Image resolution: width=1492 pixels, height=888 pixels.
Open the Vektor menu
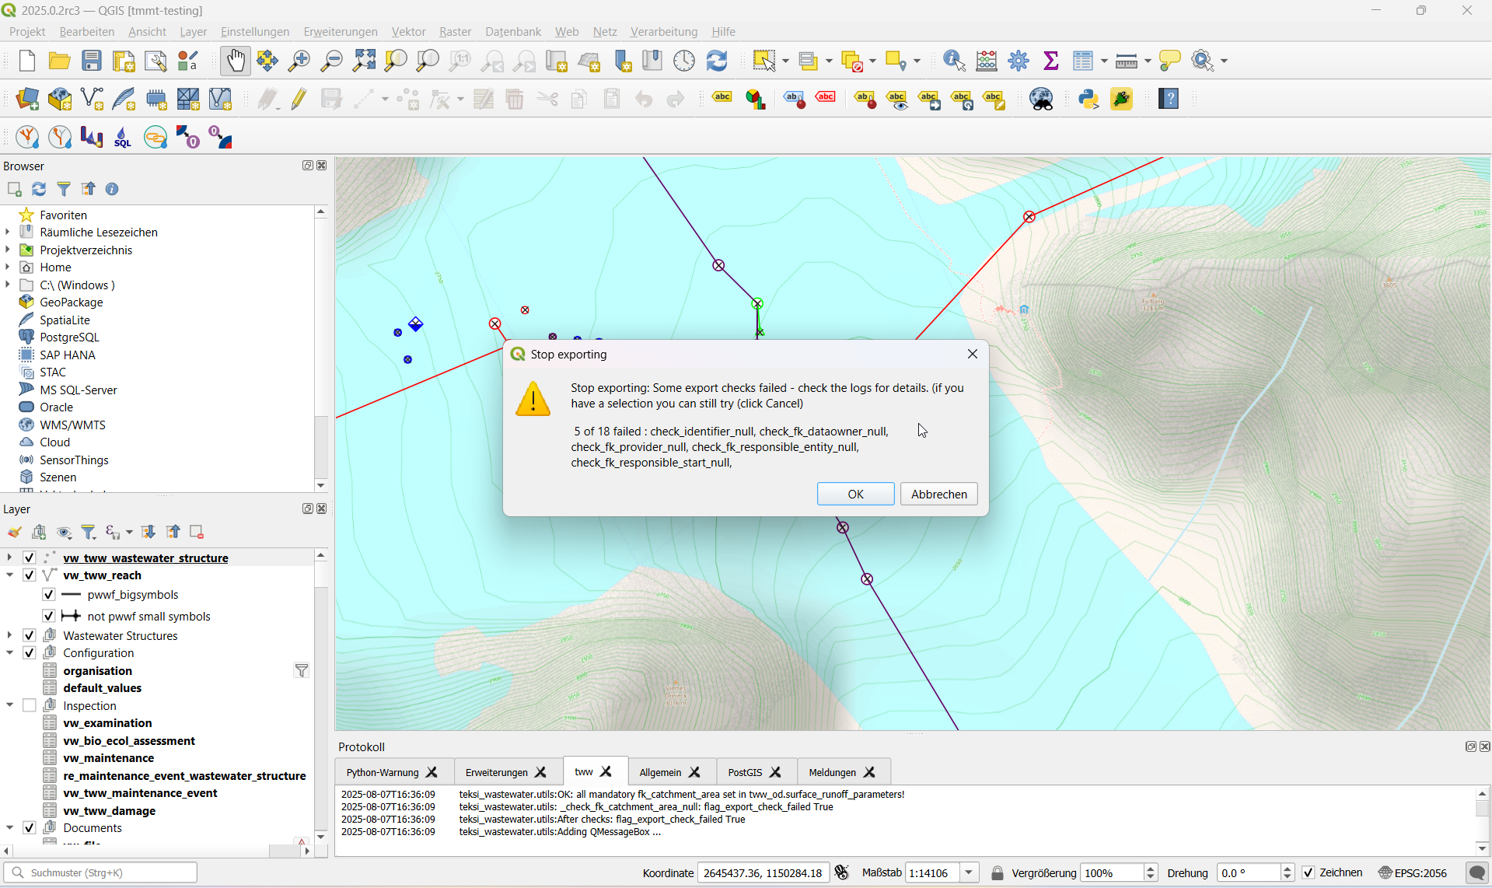(x=407, y=32)
